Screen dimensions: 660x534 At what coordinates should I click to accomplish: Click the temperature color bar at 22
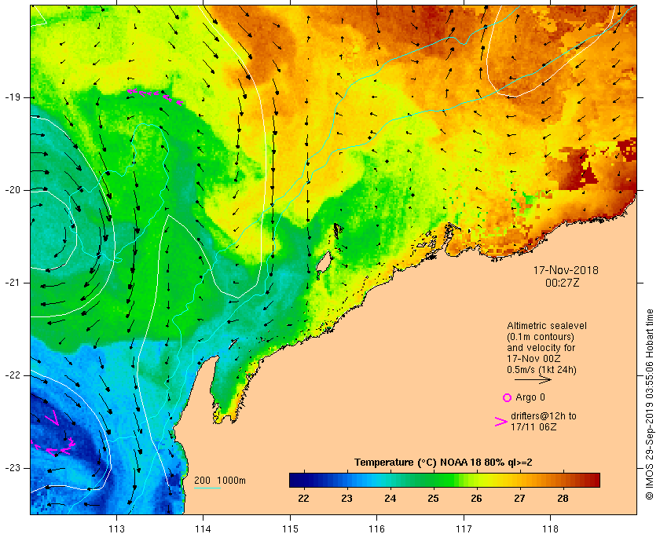pos(303,480)
